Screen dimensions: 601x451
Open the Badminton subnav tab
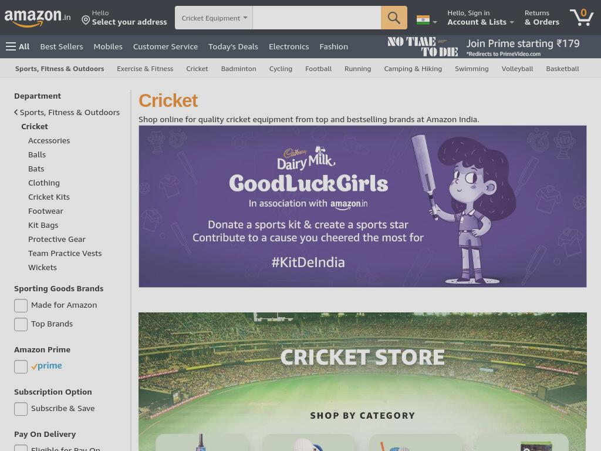pyautogui.click(x=238, y=69)
